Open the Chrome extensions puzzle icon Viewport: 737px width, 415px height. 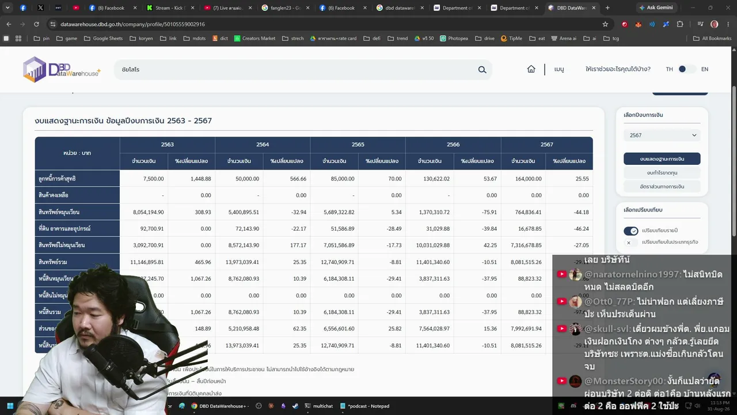680,24
